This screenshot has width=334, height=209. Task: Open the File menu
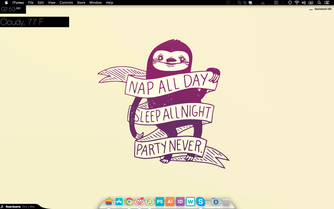coord(31,3)
